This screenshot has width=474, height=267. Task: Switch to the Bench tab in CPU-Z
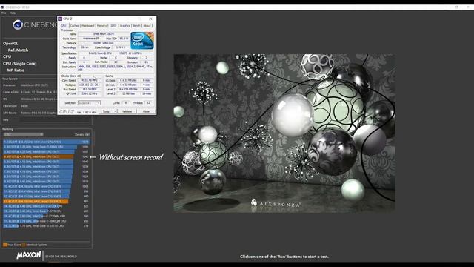tap(136, 26)
